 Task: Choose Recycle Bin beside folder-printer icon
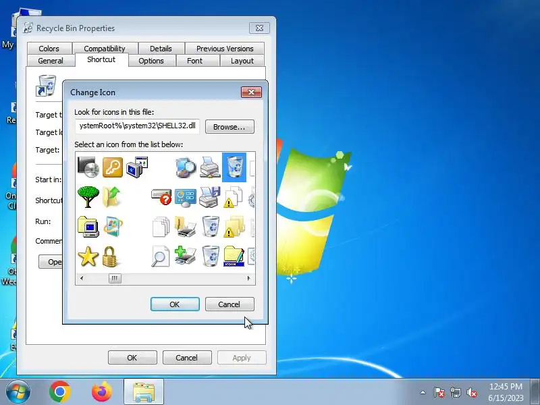coord(211,226)
